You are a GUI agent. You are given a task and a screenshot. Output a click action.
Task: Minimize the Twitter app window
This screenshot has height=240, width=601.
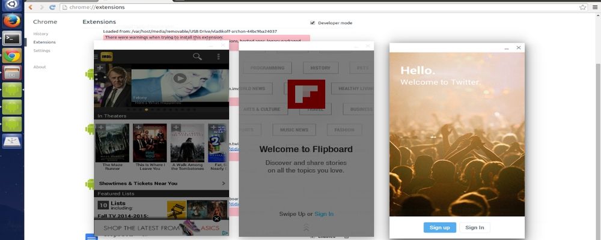pyautogui.click(x=507, y=48)
